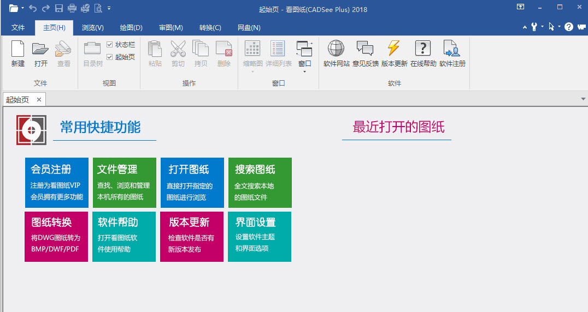This screenshot has height=312, width=588.
Task: Switch to 详细列表 detailed list view
Action: tap(278, 53)
